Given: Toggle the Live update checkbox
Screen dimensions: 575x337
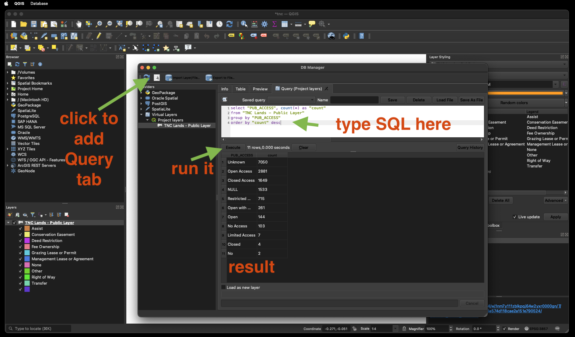Looking at the screenshot, I should pos(514,217).
